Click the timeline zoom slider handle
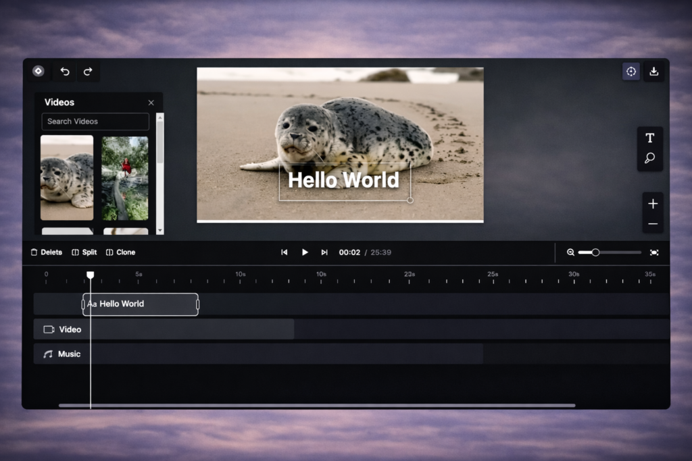 (595, 252)
